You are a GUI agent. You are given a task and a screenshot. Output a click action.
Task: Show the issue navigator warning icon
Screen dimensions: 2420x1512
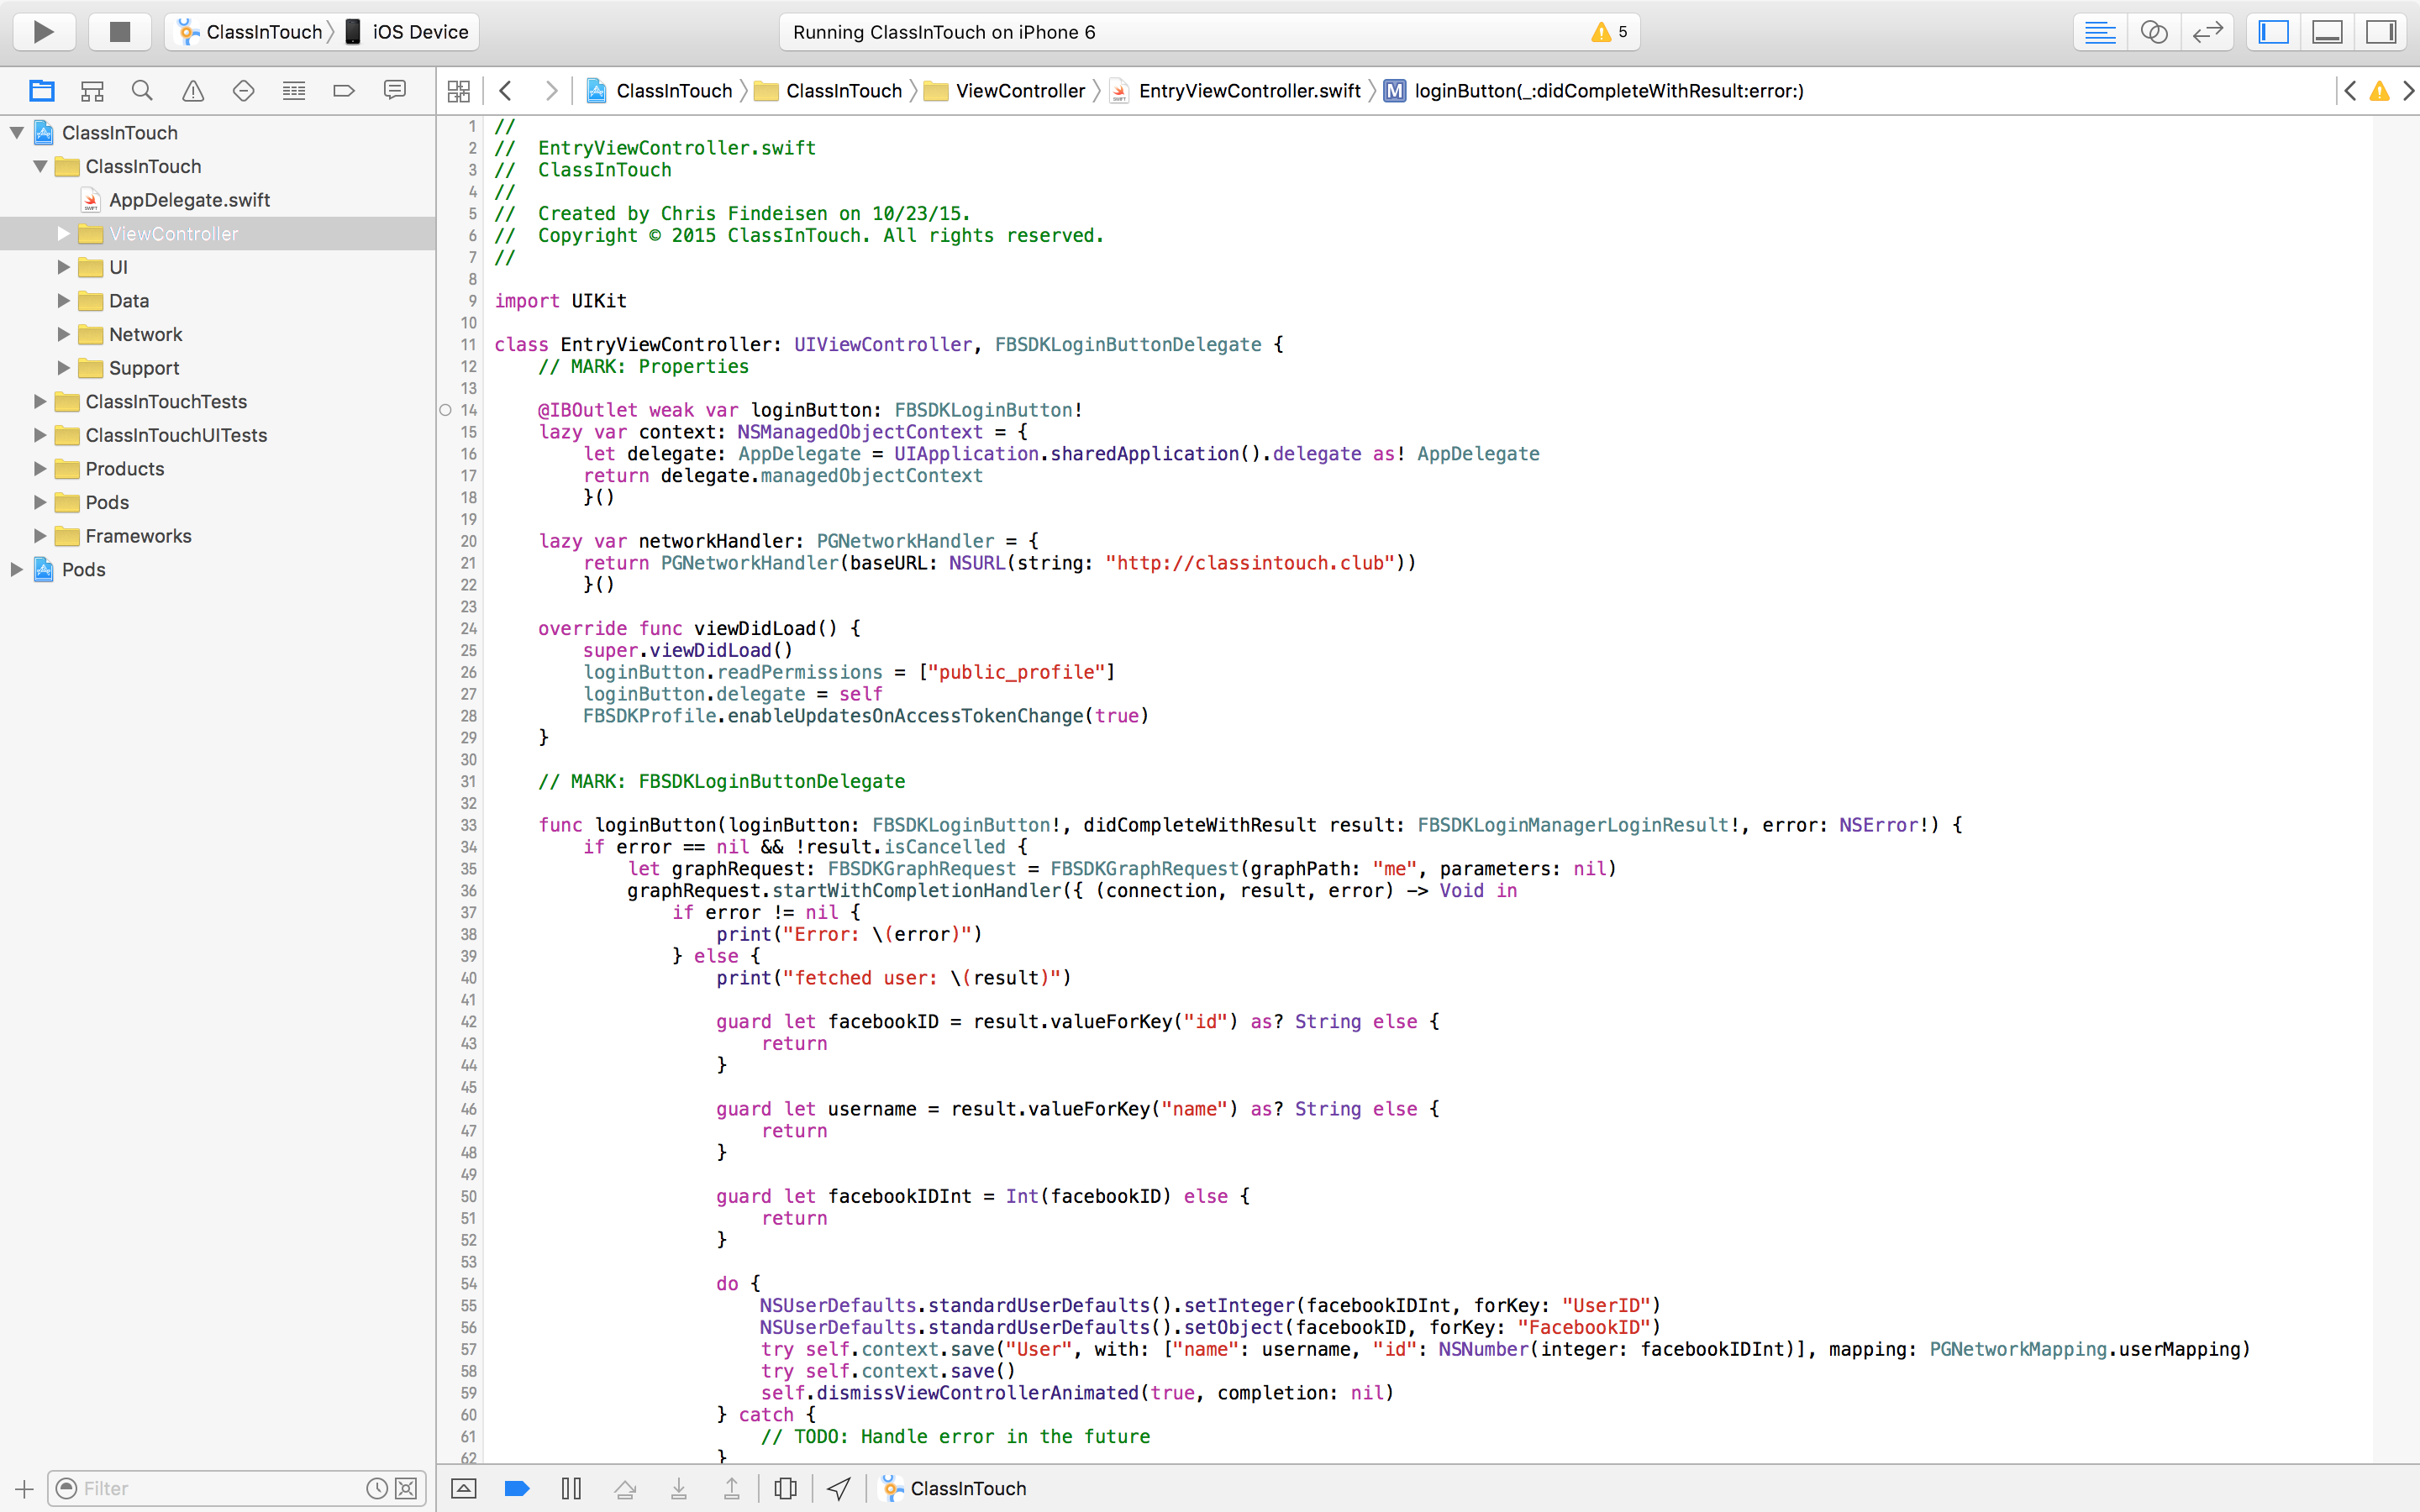click(x=193, y=91)
